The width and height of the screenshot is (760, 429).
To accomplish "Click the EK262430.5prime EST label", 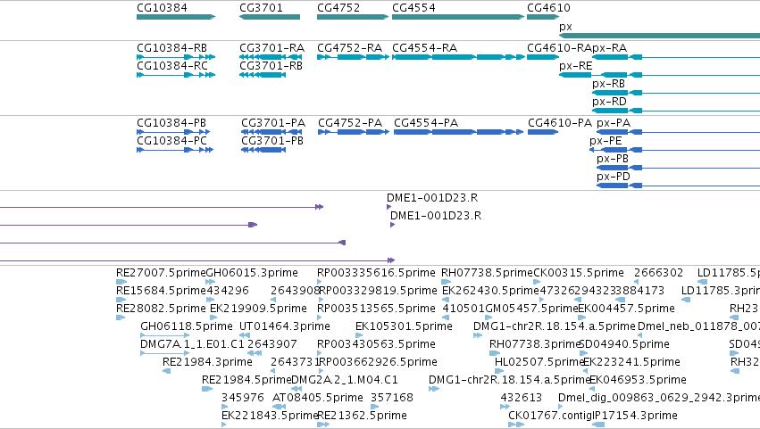I will pyautogui.click(x=490, y=291).
